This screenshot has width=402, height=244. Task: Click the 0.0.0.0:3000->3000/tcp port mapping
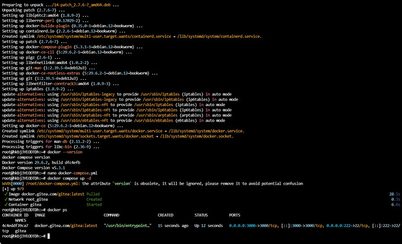(x=254, y=225)
